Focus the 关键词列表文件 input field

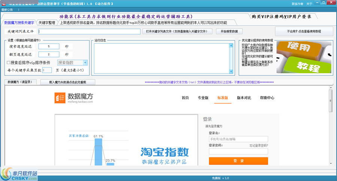(x=89, y=31)
